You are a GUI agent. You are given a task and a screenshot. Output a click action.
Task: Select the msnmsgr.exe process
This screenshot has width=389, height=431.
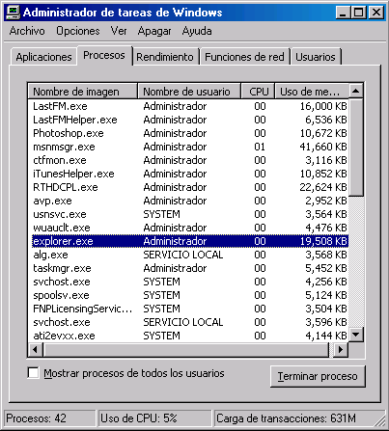point(190,147)
